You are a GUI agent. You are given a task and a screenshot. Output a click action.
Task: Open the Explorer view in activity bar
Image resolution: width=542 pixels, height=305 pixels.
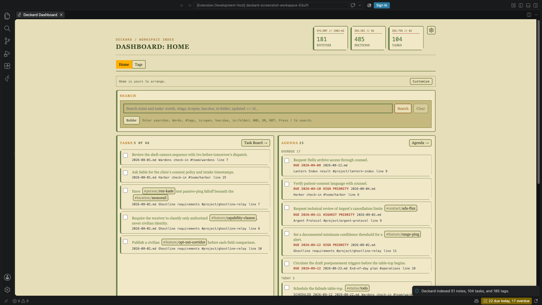[7, 16]
